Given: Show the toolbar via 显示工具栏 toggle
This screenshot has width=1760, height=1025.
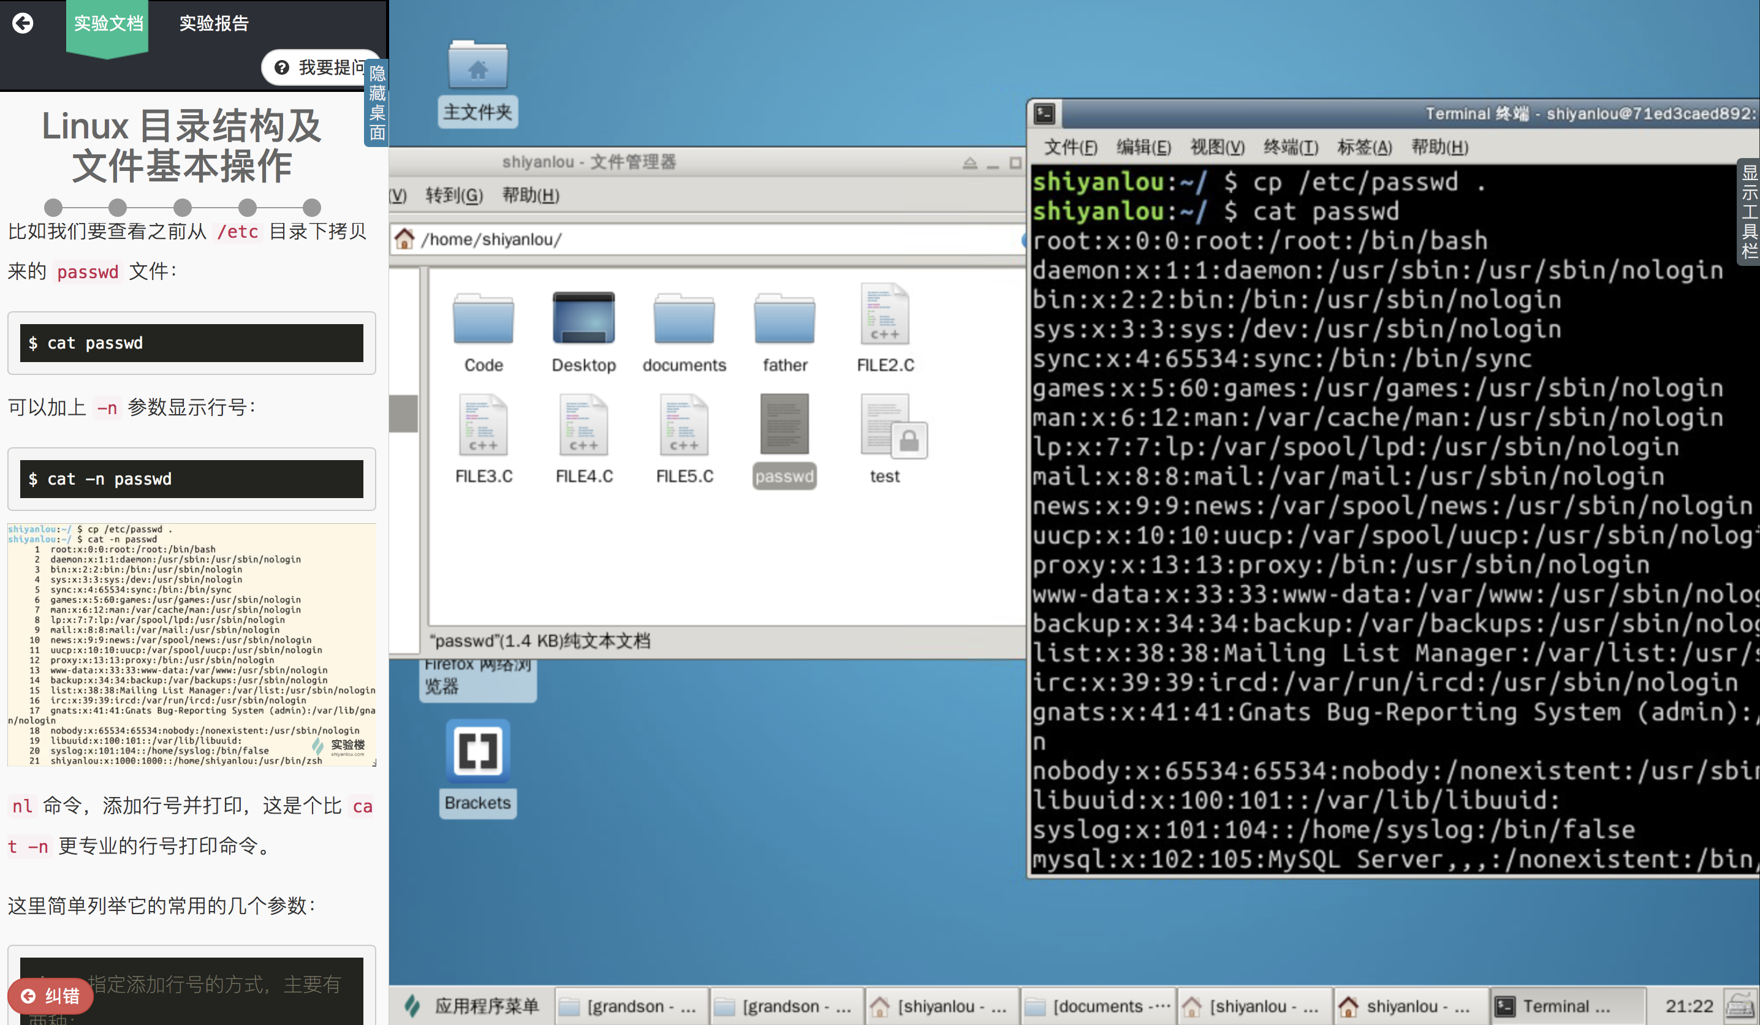Looking at the screenshot, I should coord(1748,211).
